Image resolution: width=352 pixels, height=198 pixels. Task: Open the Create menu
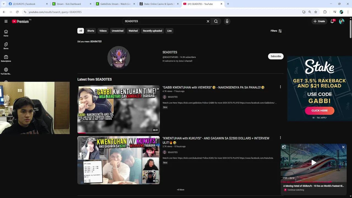319,21
